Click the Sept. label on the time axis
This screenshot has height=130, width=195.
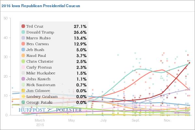click(136, 120)
